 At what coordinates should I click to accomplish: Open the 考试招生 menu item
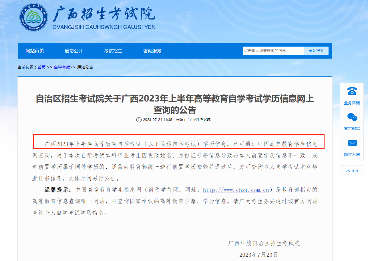[113, 51]
